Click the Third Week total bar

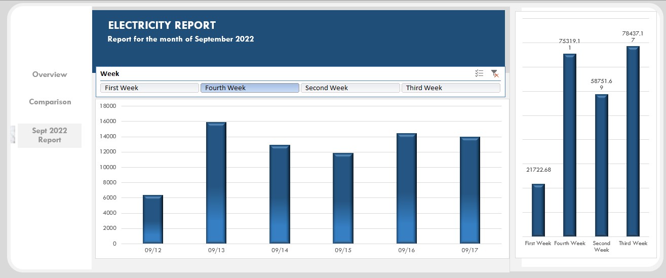pyautogui.click(x=633, y=141)
